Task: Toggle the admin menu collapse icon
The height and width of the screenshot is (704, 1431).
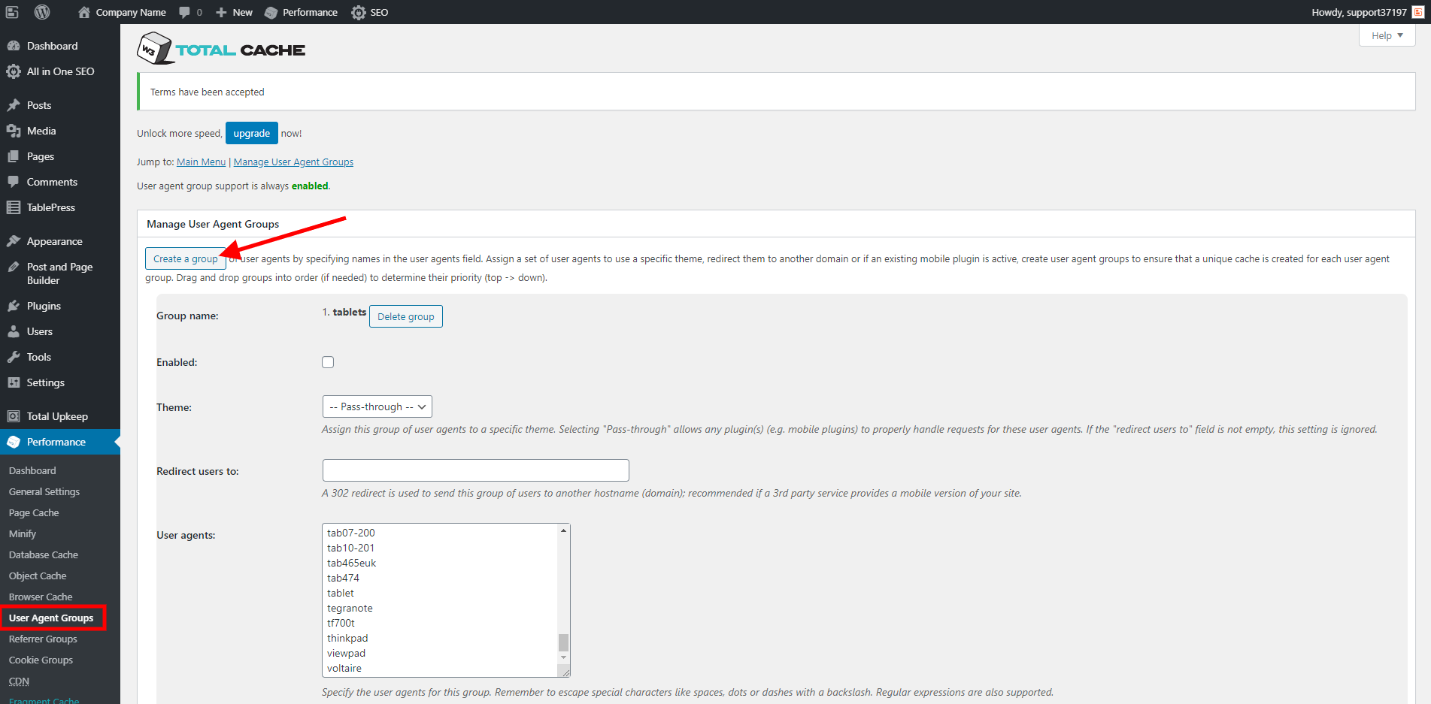Action: pos(12,12)
